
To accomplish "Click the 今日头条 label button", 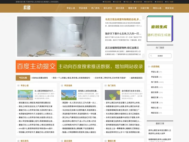I will (x=23, y=78).
